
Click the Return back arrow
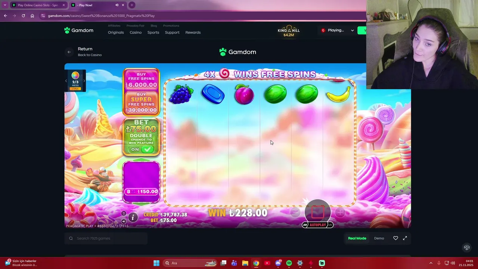pos(69,52)
